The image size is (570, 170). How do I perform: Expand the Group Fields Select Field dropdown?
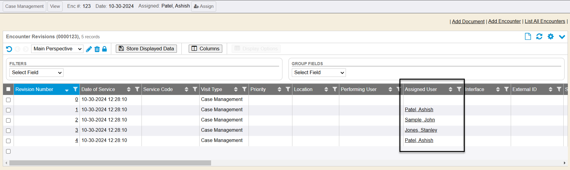pyautogui.click(x=318, y=73)
